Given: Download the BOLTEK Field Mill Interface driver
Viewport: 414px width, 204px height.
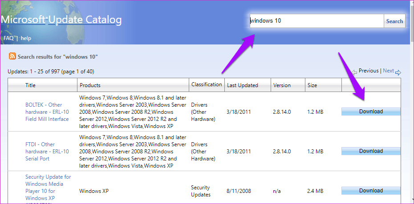Looking at the screenshot, I should (371, 112).
